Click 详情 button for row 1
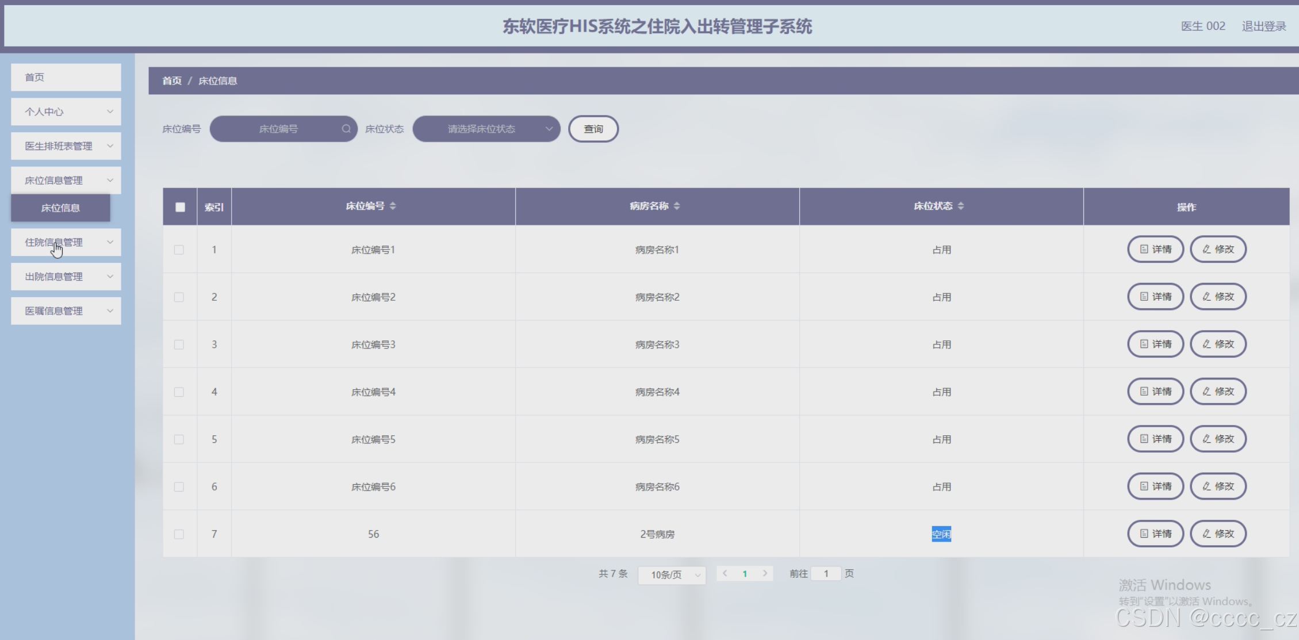 coord(1155,249)
